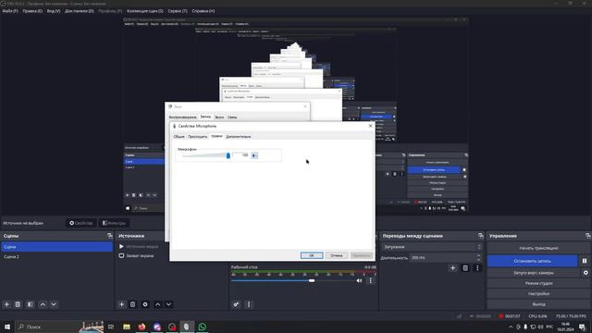The image size is (592, 333).
Task: Remove the selected scene with the trash icon
Action: tap(18, 304)
